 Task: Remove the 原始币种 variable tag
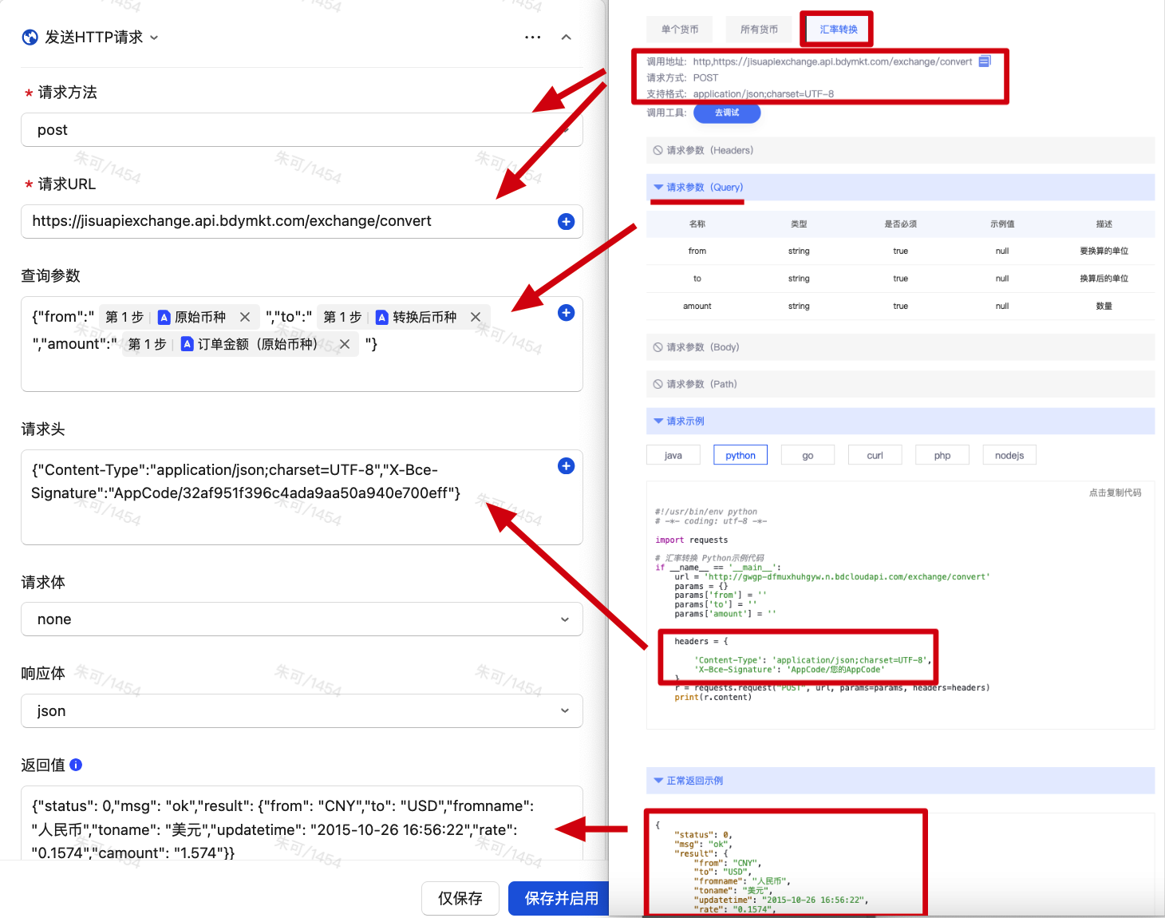point(245,318)
